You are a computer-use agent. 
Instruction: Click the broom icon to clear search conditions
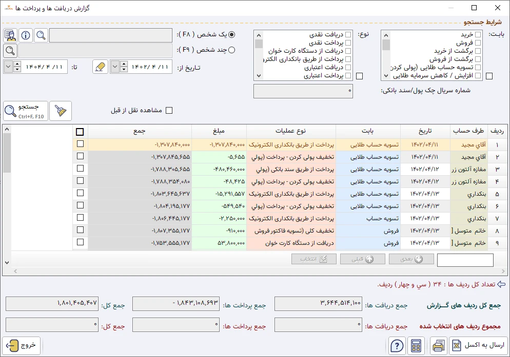pyautogui.click(x=61, y=111)
